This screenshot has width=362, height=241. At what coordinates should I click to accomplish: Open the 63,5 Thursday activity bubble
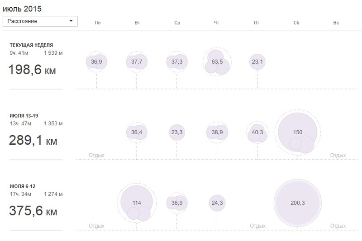click(217, 62)
